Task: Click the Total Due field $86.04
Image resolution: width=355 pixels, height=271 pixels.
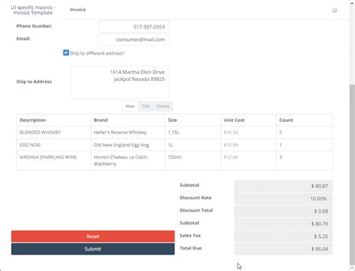Action: pos(283,249)
